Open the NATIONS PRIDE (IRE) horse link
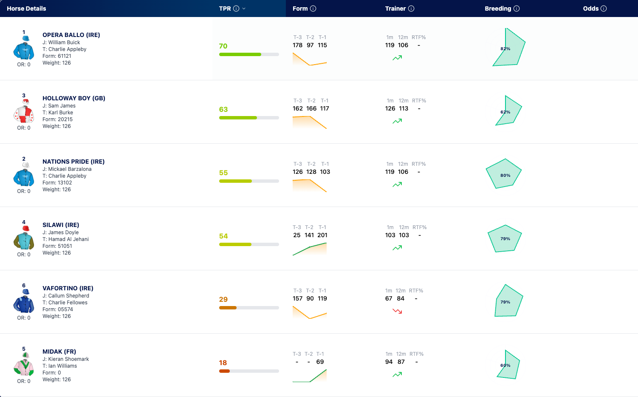 coord(73,162)
